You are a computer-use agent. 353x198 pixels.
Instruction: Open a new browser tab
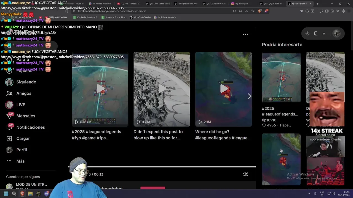[317, 4]
